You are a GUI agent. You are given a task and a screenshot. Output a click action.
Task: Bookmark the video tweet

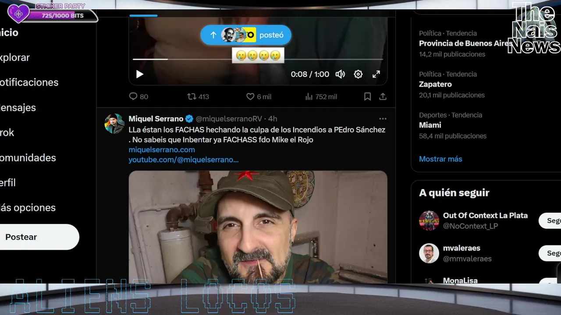pos(367,97)
